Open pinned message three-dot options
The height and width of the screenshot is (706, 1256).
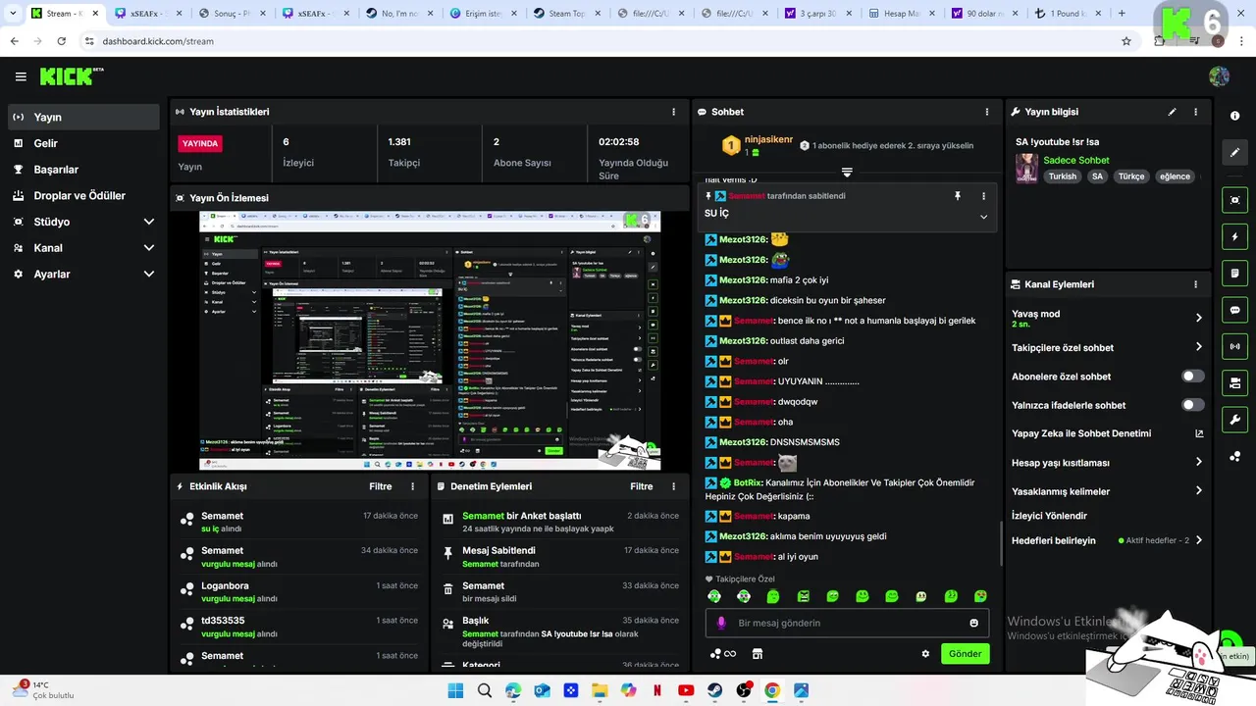point(983,196)
